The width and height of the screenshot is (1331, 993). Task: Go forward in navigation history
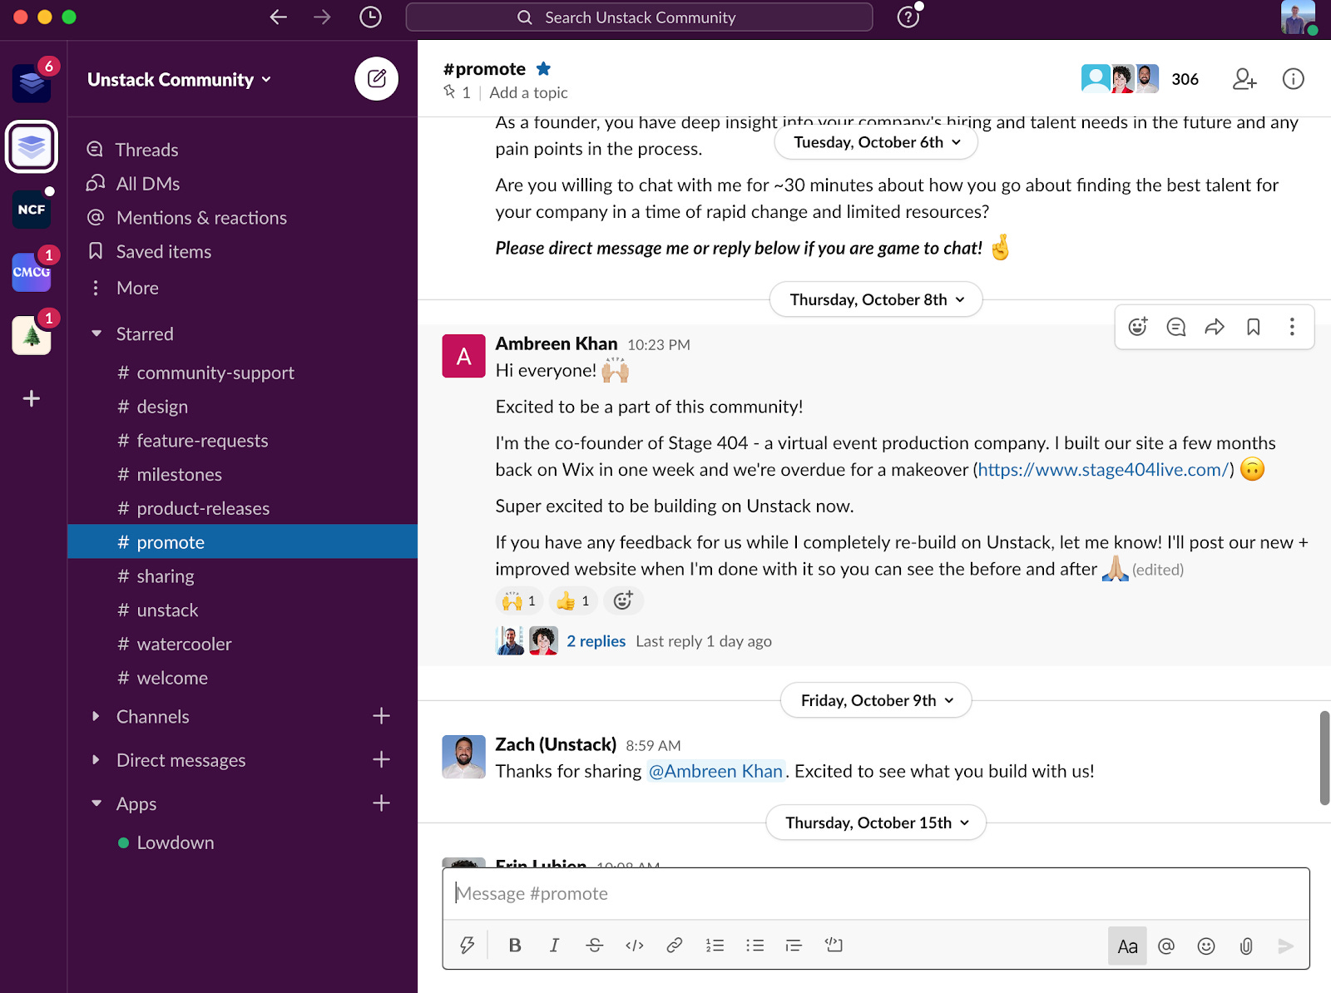pos(322,17)
